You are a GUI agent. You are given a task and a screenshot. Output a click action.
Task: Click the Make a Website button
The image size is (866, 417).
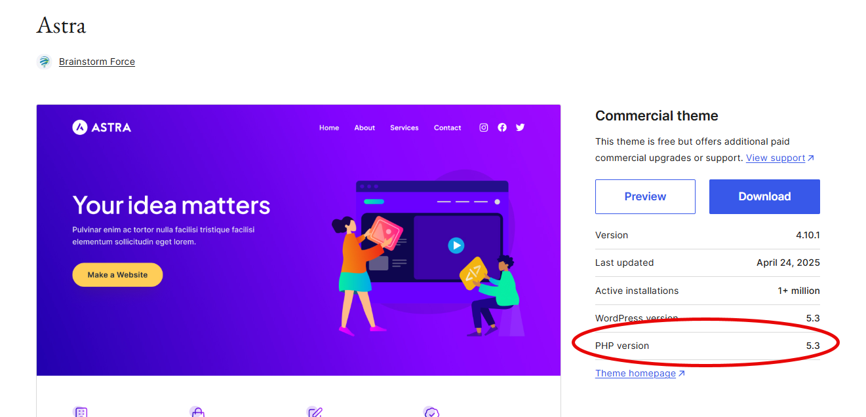117,275
